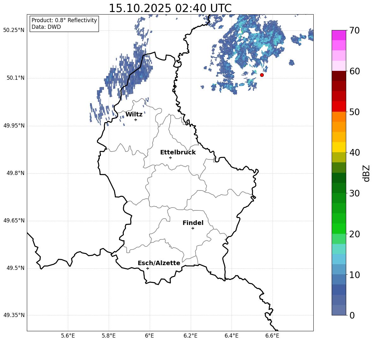Screen dimensions: 374x342
Task: Click the 6.4°E longitude label
Action: click(231, 336)
